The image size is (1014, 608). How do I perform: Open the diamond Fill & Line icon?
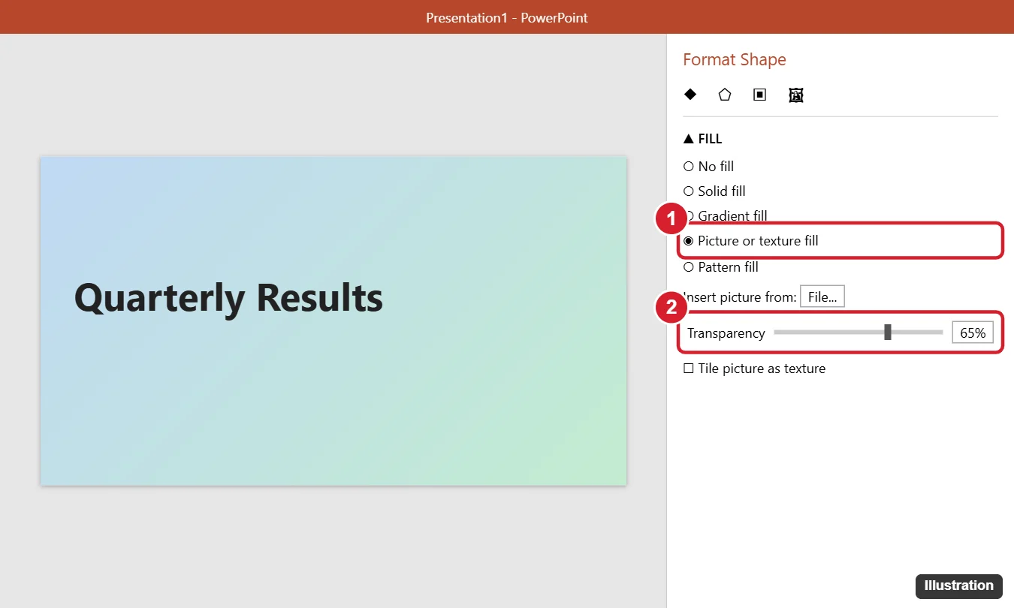[690, 95]
